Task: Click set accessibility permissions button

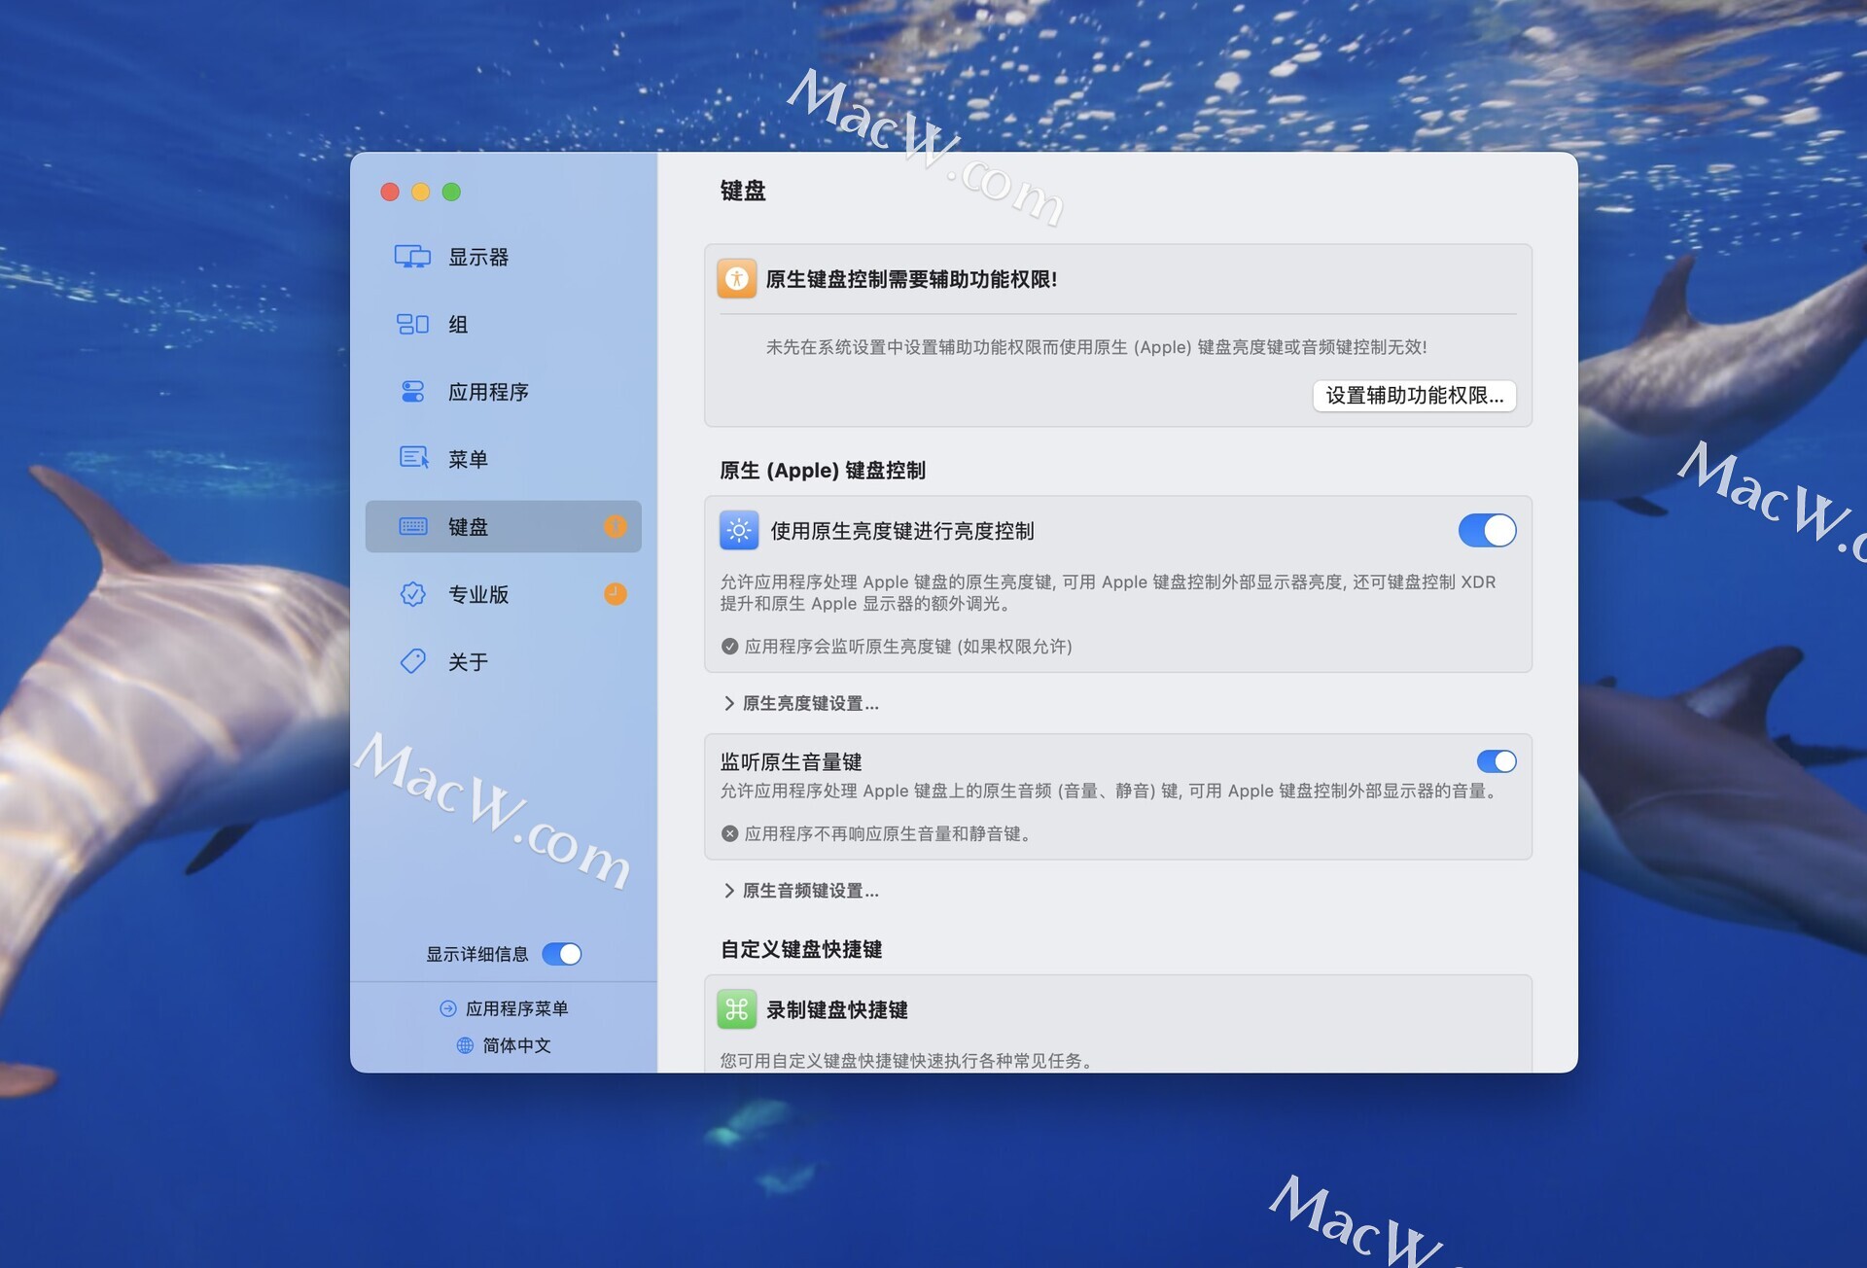Action: (x=1413, y=396)
